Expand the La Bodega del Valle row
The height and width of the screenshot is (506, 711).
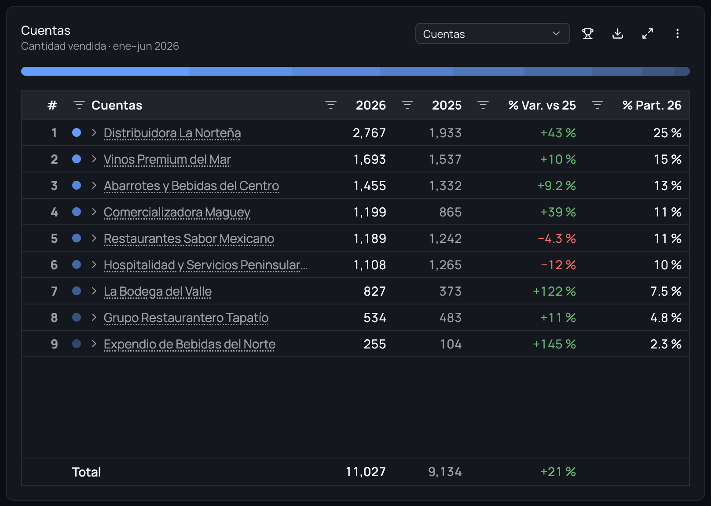click(94, 291)
